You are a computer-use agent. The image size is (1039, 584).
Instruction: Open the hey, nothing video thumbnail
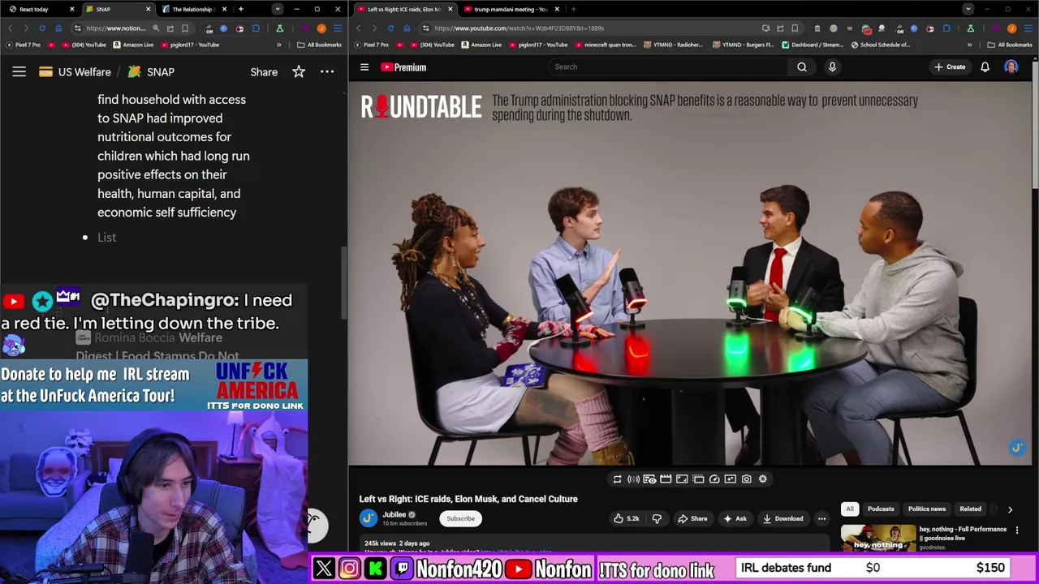pyautogui.click(x=877, y=538)
